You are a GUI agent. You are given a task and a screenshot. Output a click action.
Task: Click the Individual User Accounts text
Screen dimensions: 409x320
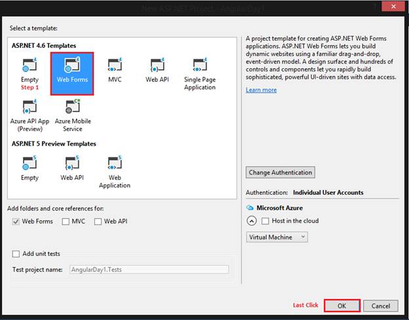(328, 193)
